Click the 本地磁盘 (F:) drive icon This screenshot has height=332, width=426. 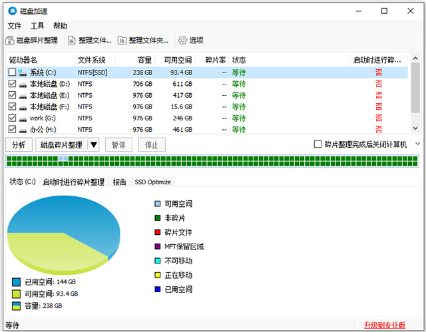[23, 108]
